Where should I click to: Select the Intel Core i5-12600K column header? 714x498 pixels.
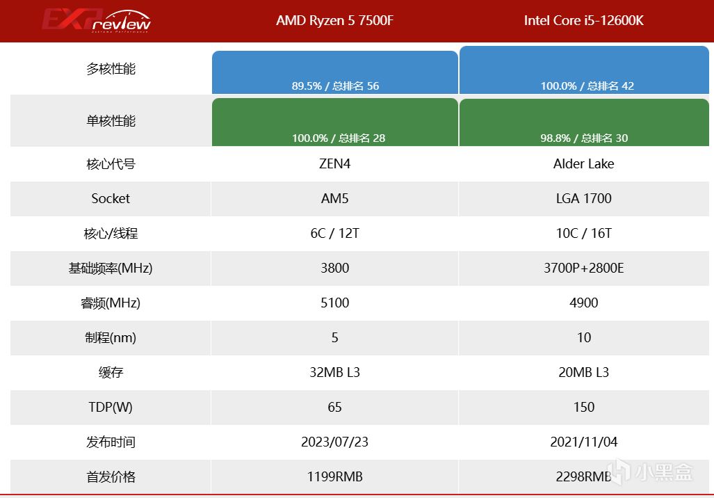(x=584, y=20)
